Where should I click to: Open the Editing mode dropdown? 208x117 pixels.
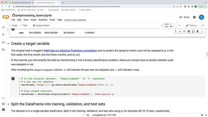click(x=191, y=25)
